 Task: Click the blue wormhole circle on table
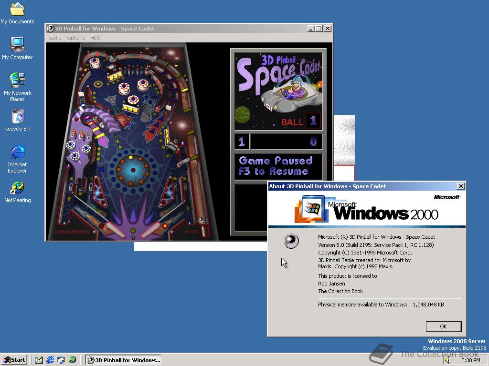(x=133, y=170)
